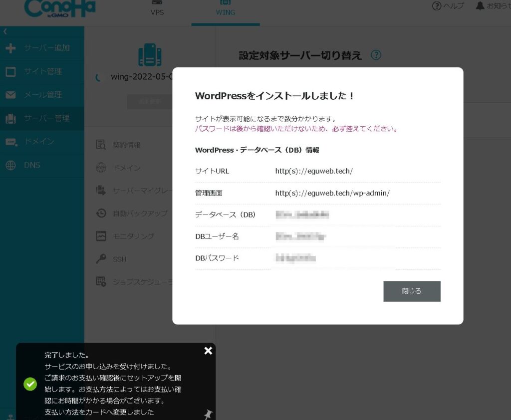Open the ヘルプ link in header
Viewport: 511px width, 420px height.
click(x=448, y=5)
